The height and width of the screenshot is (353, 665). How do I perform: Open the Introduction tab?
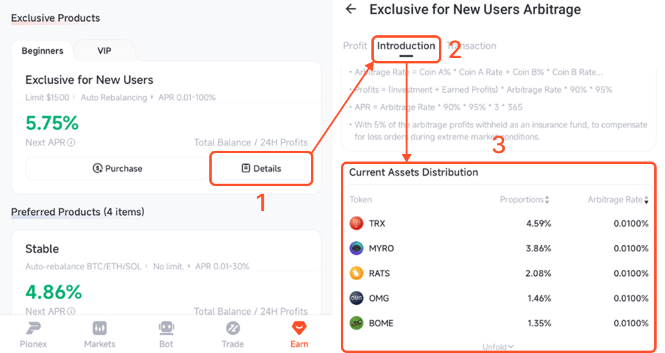406,46
